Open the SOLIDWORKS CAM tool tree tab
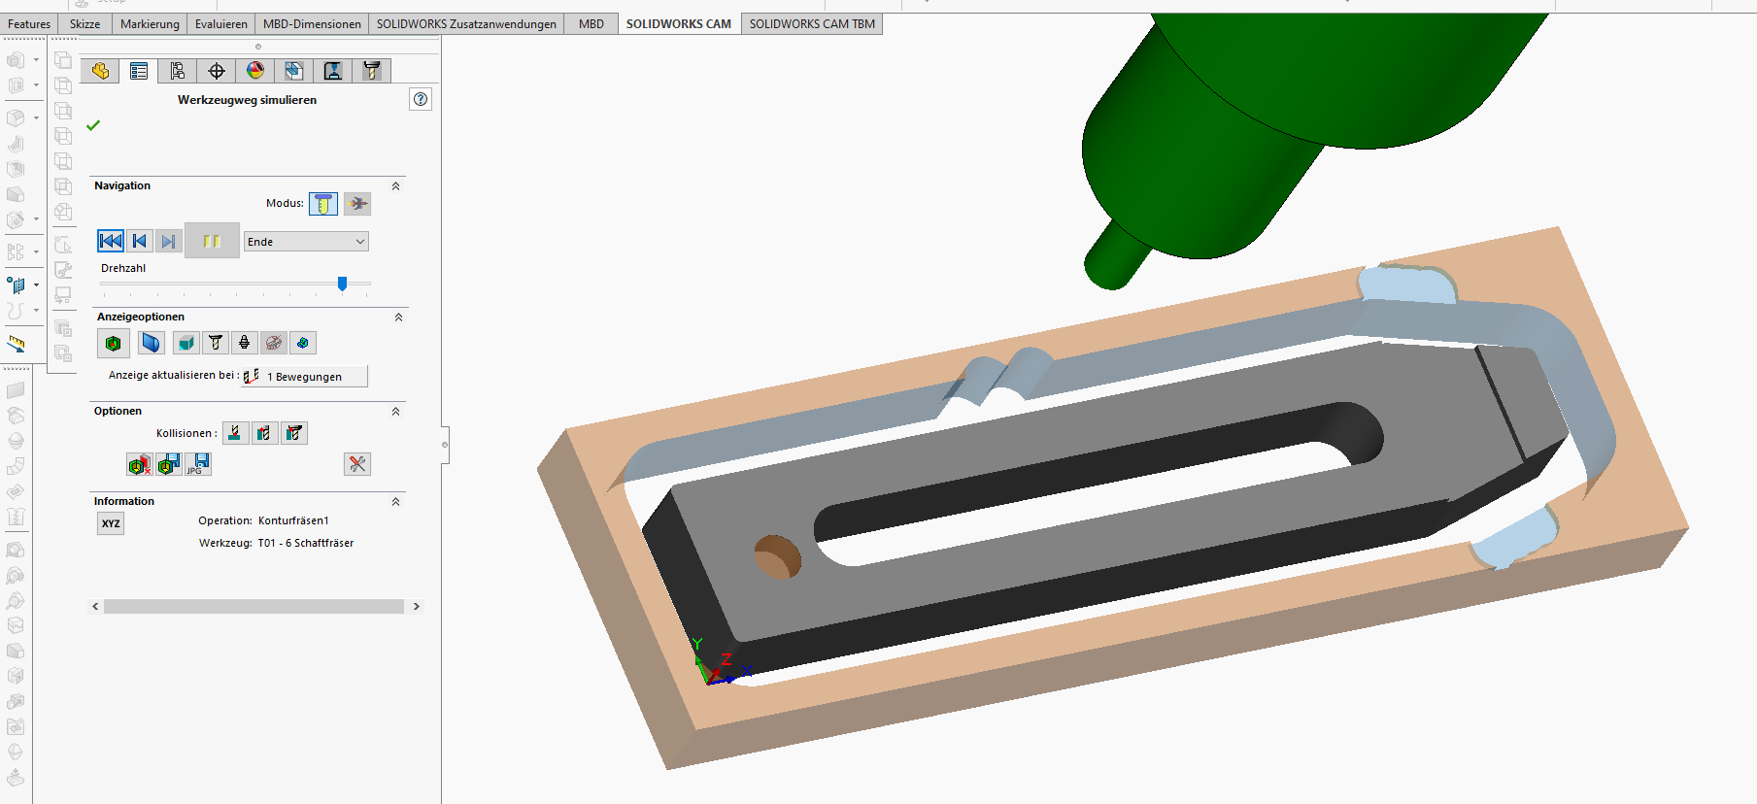 click(x=372, y=71)
